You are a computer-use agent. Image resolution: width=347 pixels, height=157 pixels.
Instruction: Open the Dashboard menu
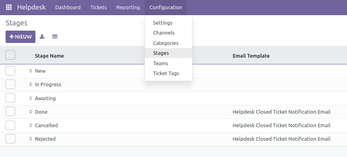click(68, 7)
